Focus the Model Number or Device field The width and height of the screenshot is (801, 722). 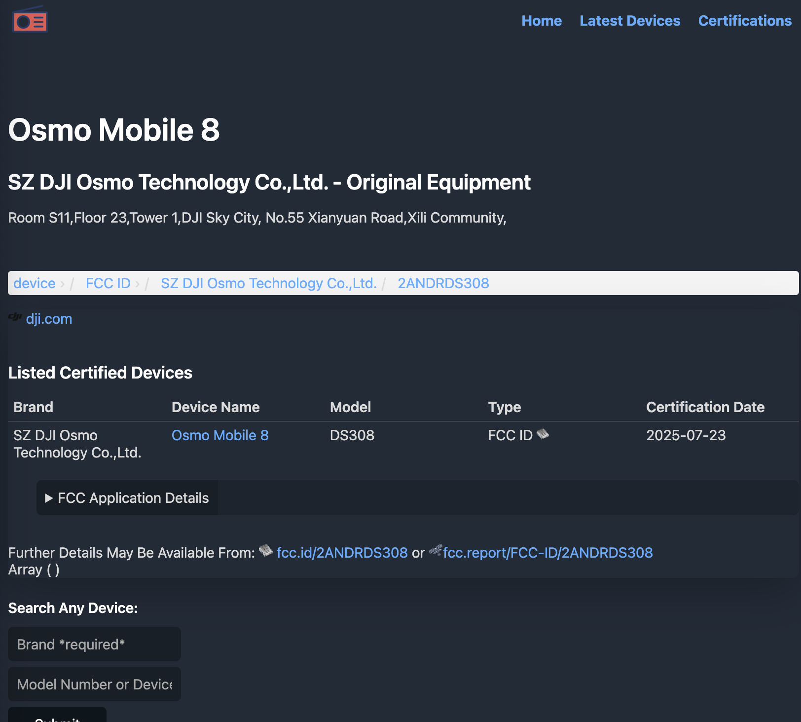pos(94,684)
